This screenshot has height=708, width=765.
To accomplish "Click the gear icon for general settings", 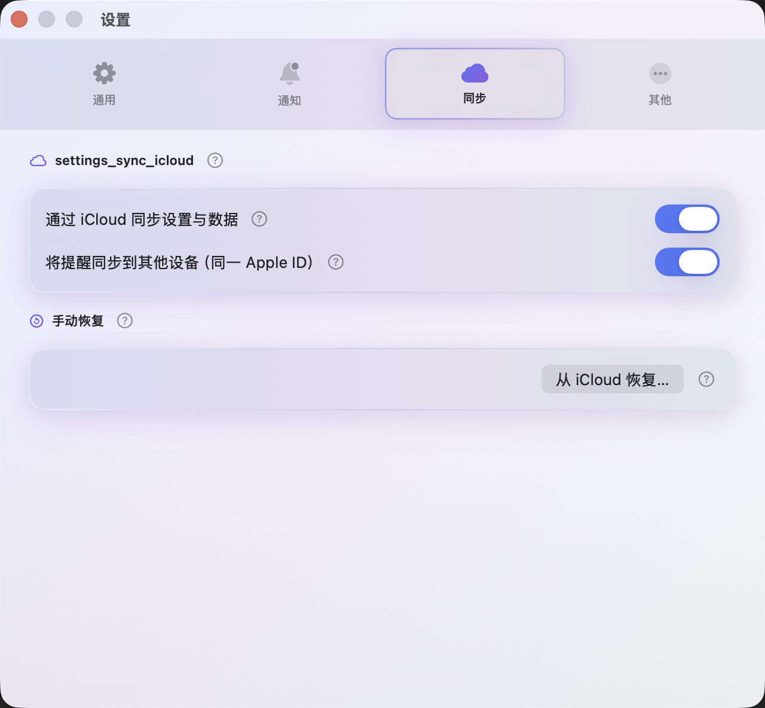I will click(105, 73).
